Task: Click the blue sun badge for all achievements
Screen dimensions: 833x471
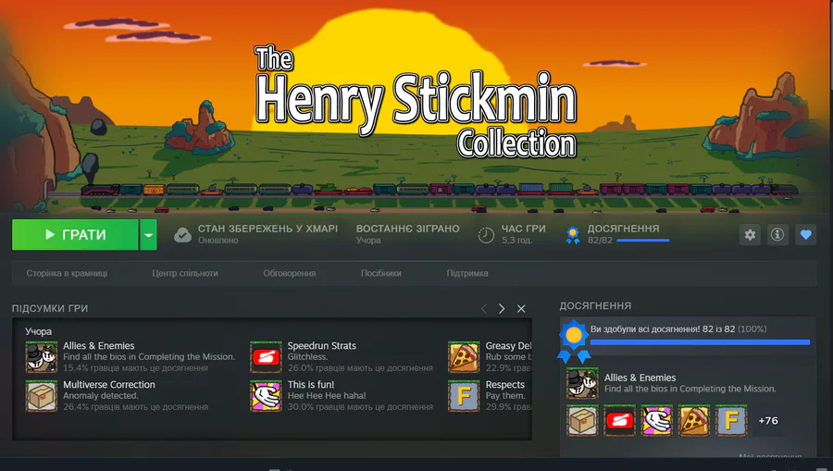Action: tap(574, 341)
